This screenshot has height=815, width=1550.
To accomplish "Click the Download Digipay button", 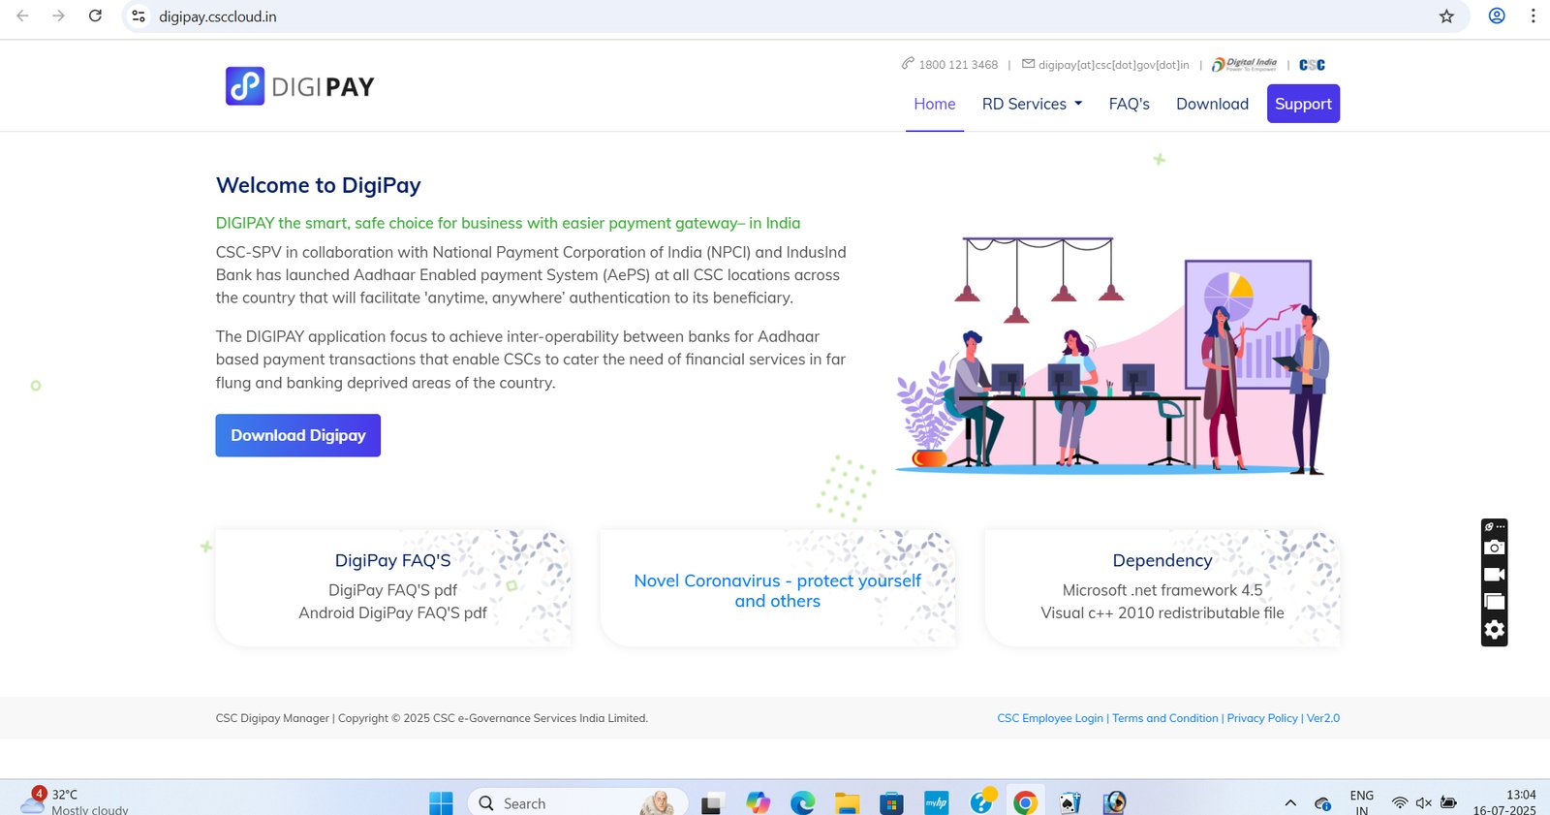I will click(297, 435).
